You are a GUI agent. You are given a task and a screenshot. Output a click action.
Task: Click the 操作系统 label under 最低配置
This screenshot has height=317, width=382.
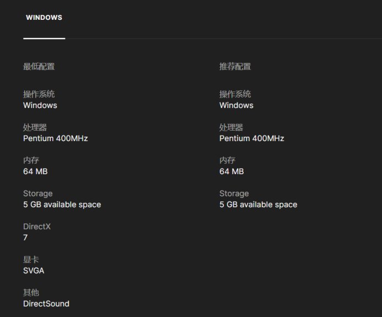[39, 94]
